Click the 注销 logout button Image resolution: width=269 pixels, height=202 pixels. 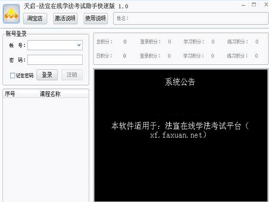pos(72,75)
